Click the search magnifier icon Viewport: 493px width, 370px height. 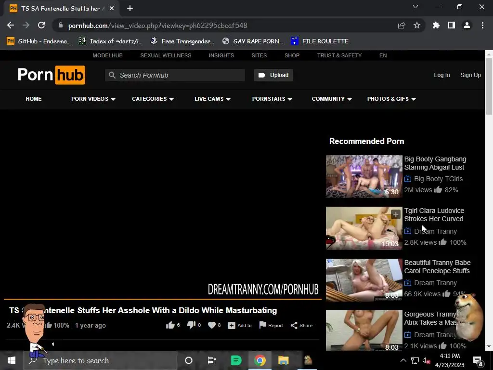coord(112,75)
